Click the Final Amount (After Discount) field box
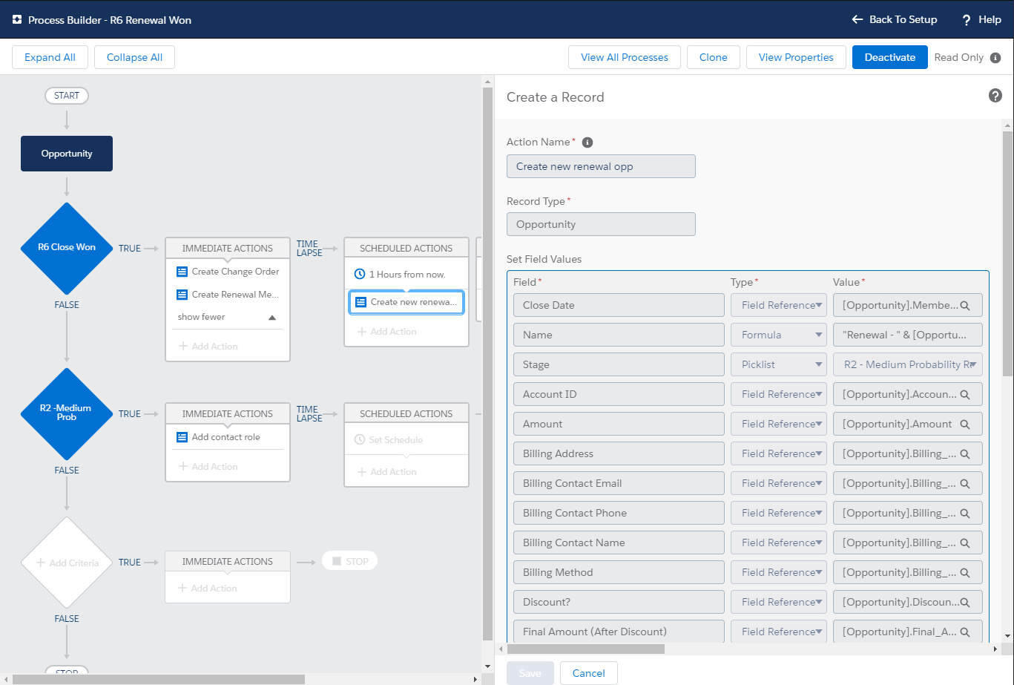The width and height of the screenshot is (1014, 685). pyautogui.click(x=619, y=632)
